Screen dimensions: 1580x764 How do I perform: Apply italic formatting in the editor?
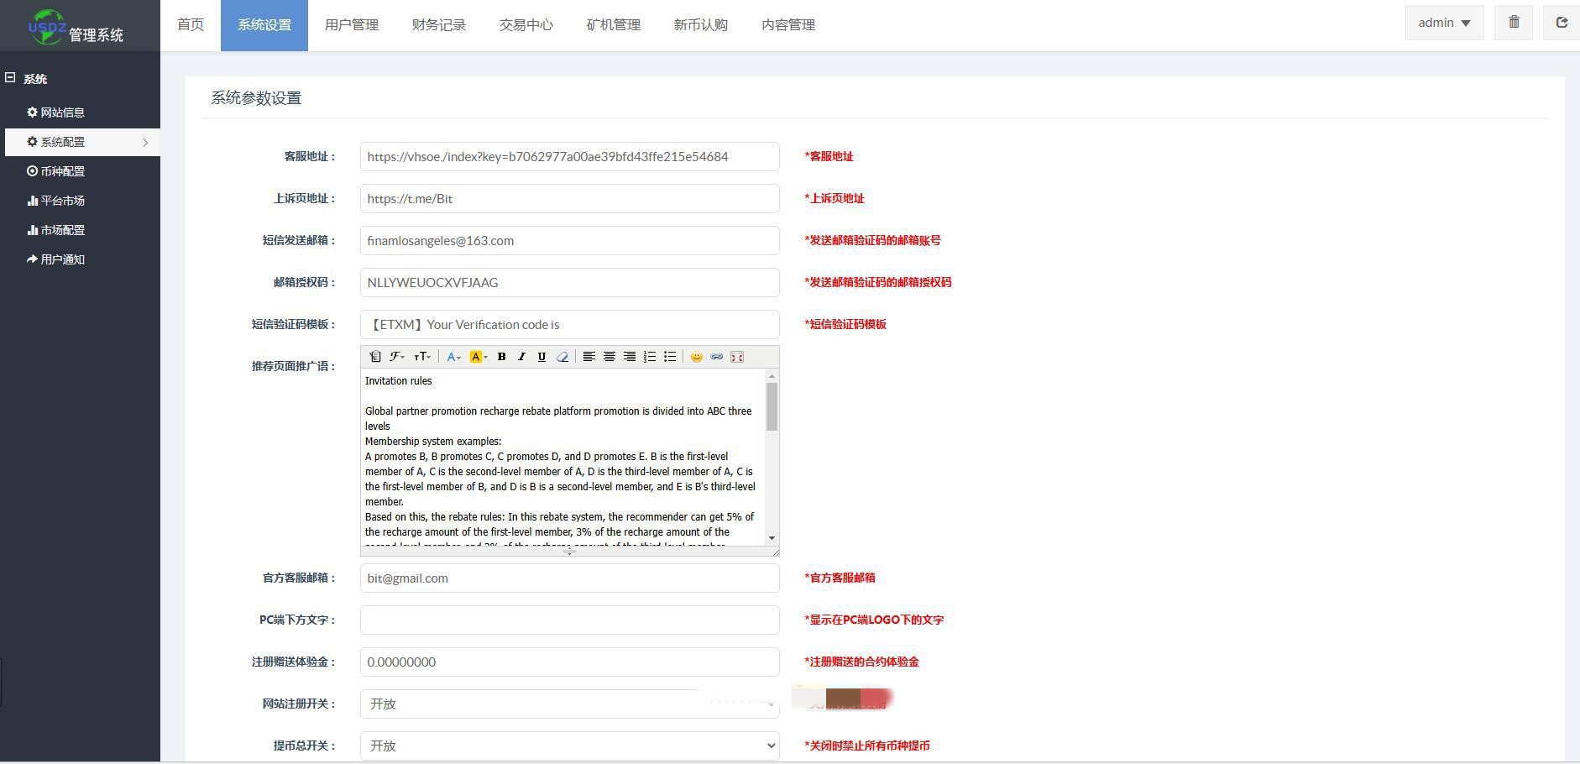click(521, 357)
